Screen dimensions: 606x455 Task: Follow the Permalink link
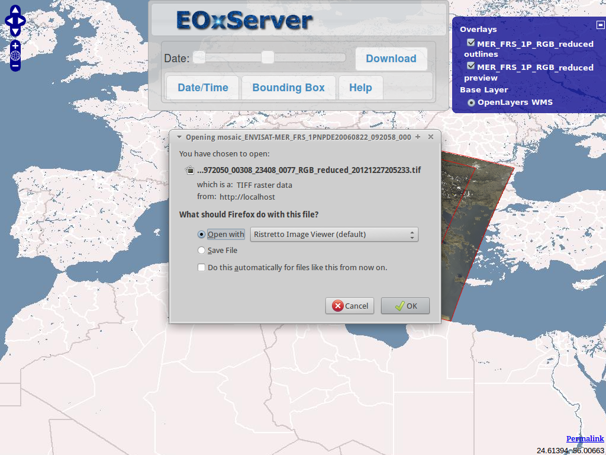(x=585, y=438)
